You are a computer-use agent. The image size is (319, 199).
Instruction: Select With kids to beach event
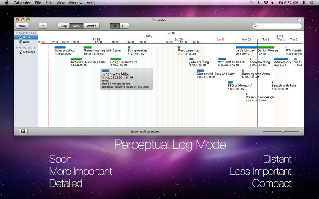231,62
